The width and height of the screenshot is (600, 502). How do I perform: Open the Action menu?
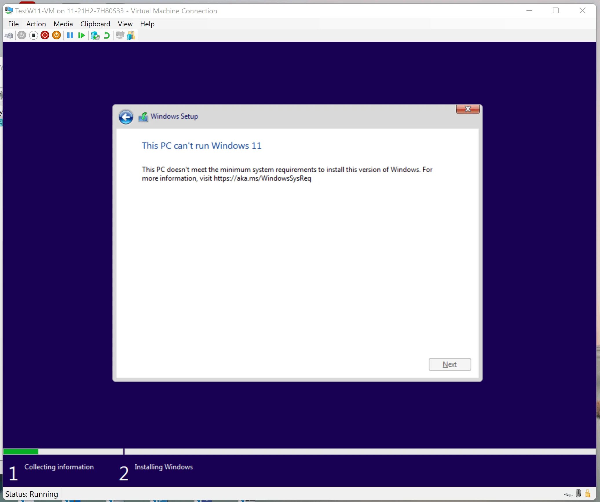click(36, 24)
